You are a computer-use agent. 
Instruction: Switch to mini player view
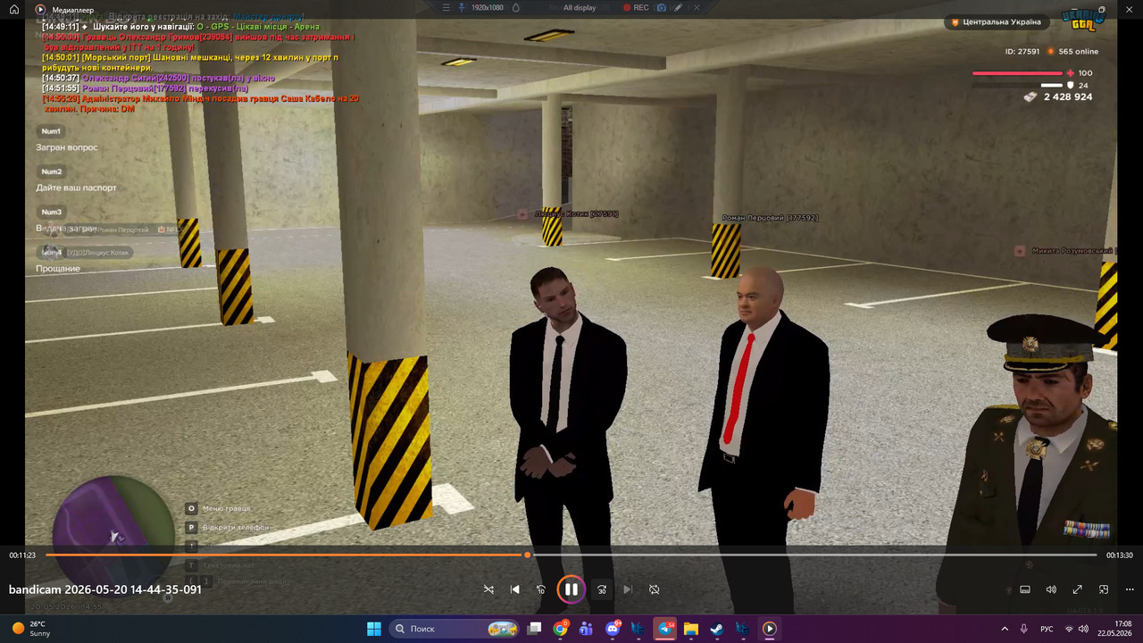pyautogui.click(x=1104, y=589)
